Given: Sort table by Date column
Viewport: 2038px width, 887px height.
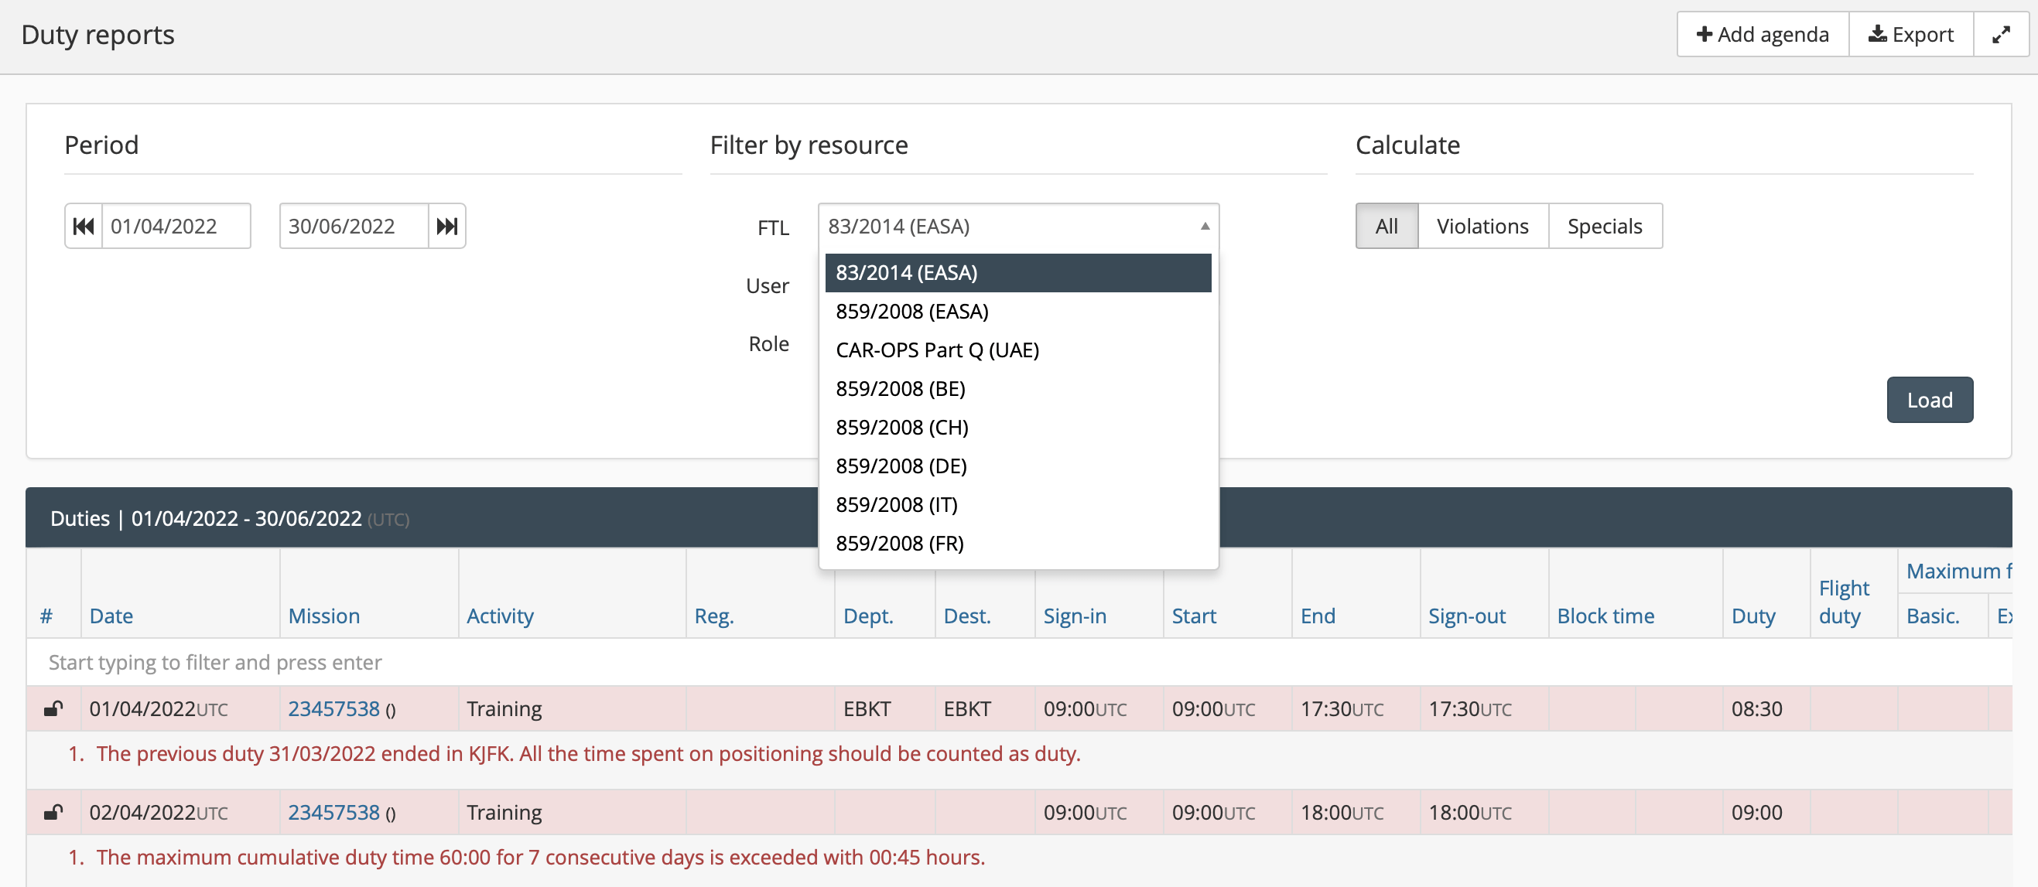Looking at the screenshot, I should (111, 616).
